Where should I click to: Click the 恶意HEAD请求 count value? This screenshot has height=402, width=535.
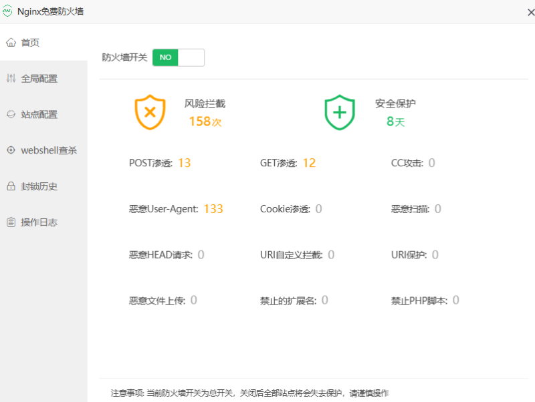201,255
